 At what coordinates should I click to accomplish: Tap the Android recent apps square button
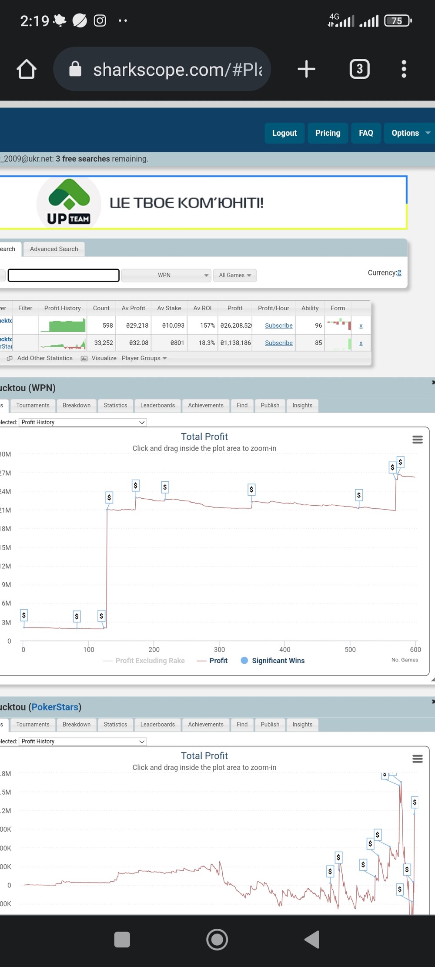122,939
